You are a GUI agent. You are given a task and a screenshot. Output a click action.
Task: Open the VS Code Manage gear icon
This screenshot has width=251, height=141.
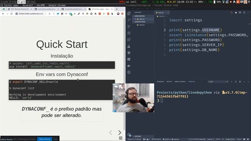129,135
